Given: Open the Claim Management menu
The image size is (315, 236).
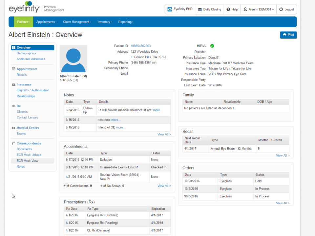Looking at the screenshot, I should click(77, 22).
